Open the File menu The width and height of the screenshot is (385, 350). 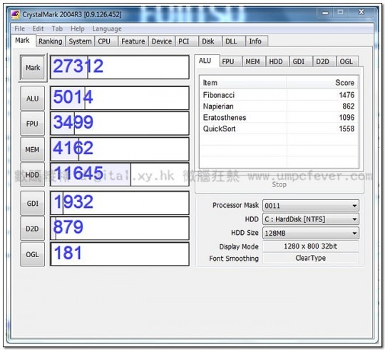click(20, 29)
